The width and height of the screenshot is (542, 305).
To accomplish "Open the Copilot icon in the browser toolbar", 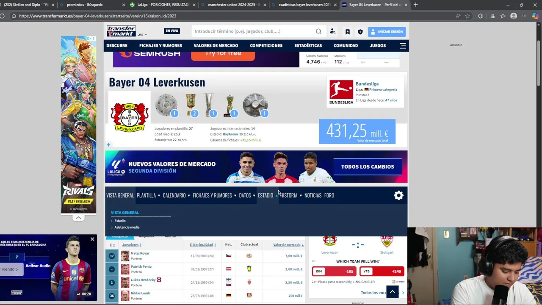I will [x=535, y=16].
